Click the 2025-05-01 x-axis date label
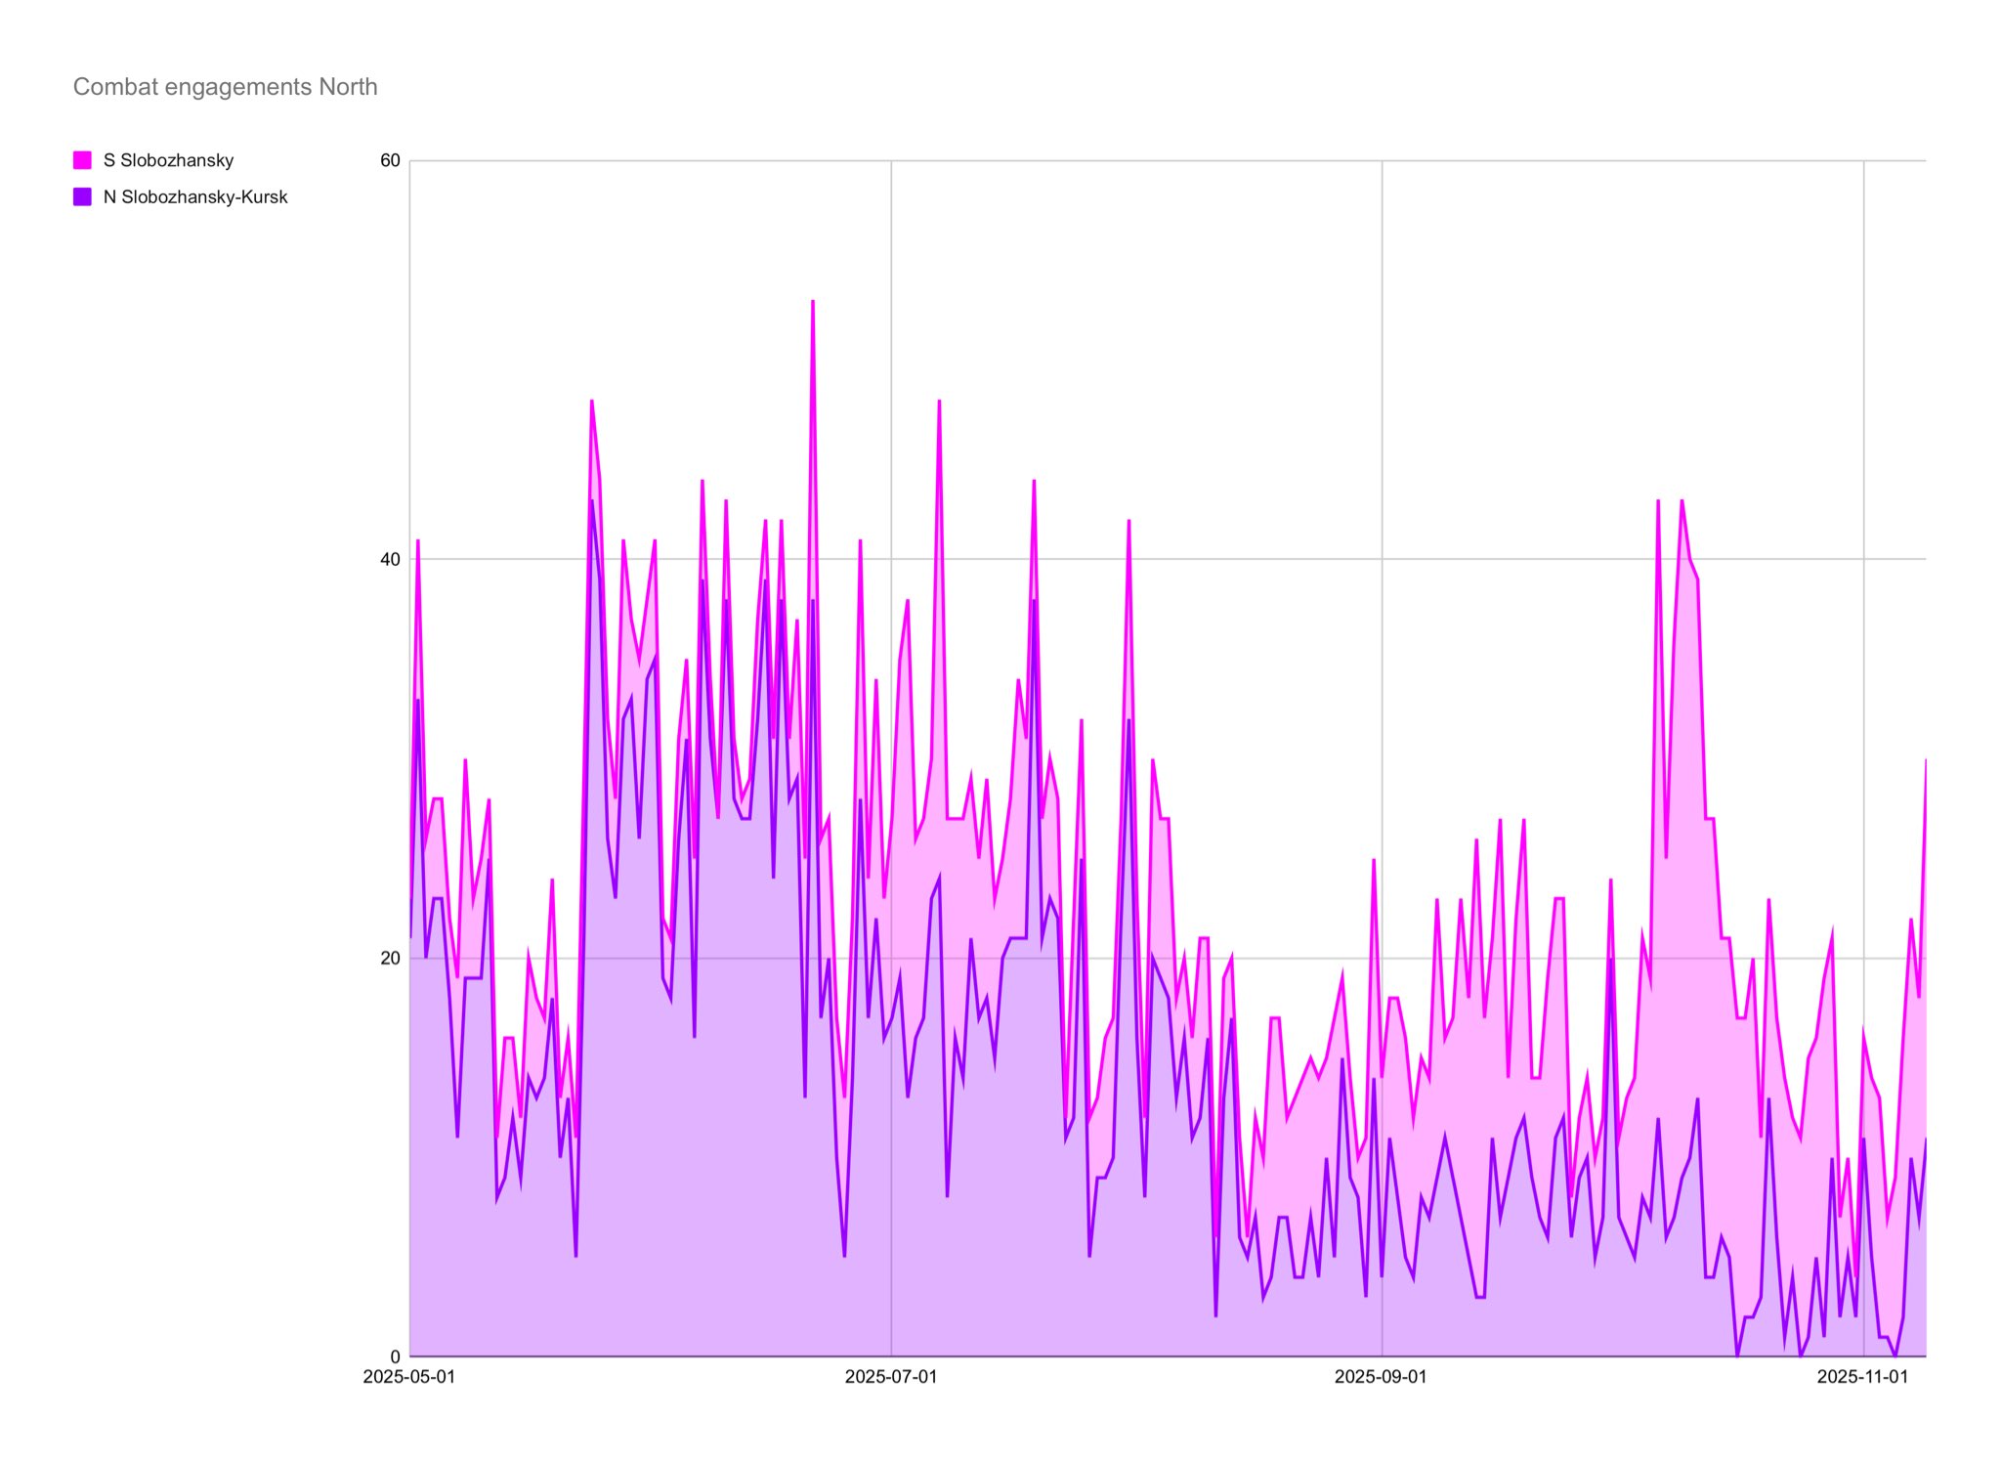 click(x=408, y=1377)
